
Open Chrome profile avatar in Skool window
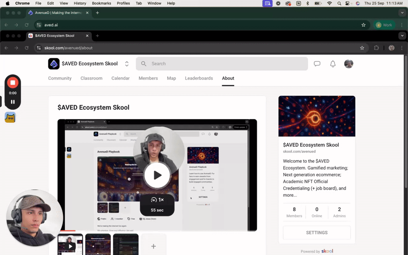click(391, 48)
